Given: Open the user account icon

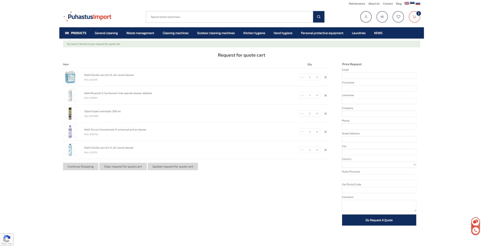Looking at the screenshot, I should (x=366, y=17).
